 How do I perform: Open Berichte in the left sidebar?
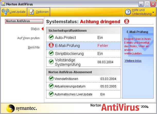34,47
